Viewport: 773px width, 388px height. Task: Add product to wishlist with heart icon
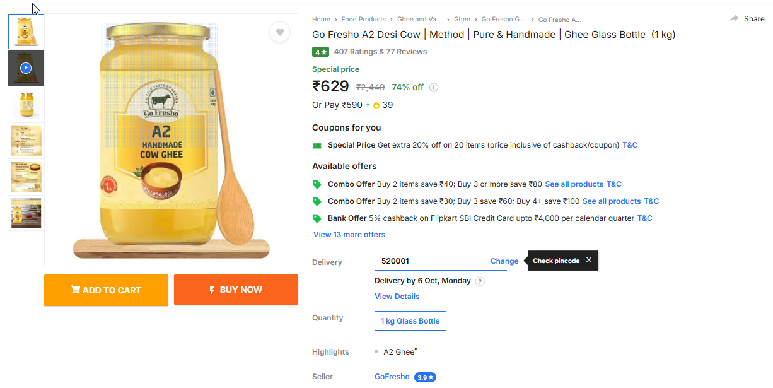(x=280, y=32)
